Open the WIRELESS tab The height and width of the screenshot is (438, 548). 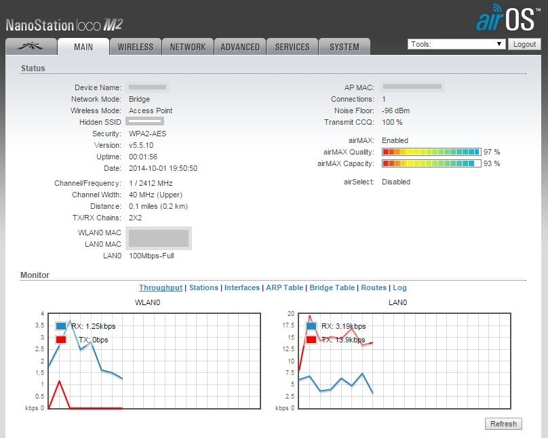[x=135, y=47]
